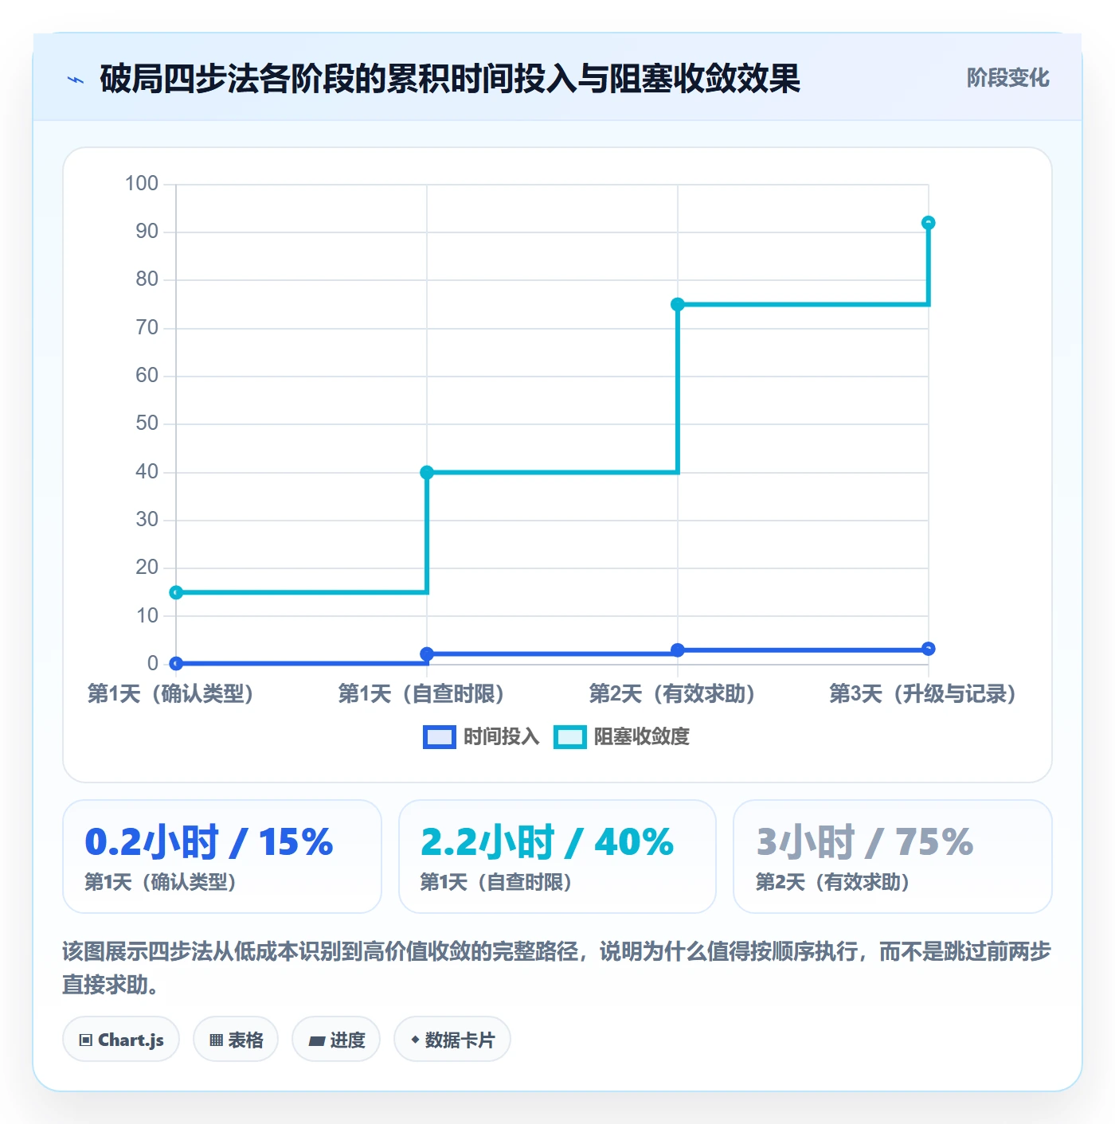The width and height of the screenshot is (1115, 1124).
Task: Click the cyan data point at value 75
Action: [x=678, y=304]
